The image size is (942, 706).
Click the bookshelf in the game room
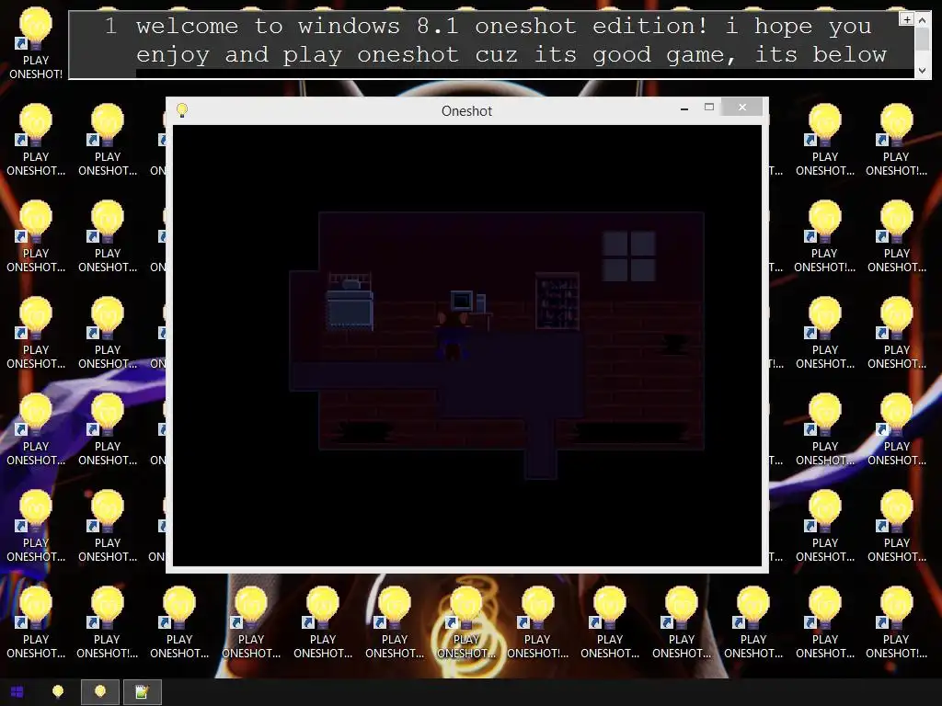[557, 301]
